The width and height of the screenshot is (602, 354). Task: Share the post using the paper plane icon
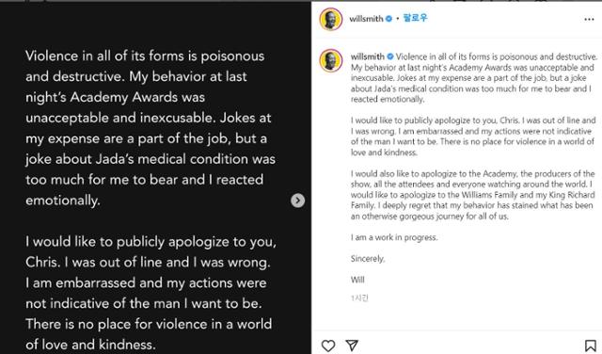[352, 346]
